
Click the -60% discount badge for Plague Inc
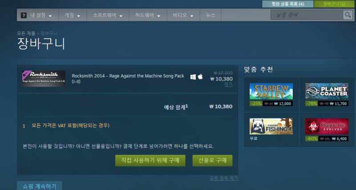point(311,139)
